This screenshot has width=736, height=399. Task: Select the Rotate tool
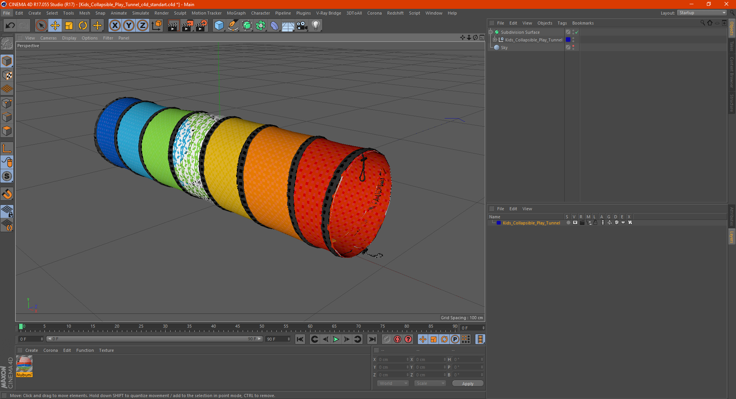coord(83,26)
